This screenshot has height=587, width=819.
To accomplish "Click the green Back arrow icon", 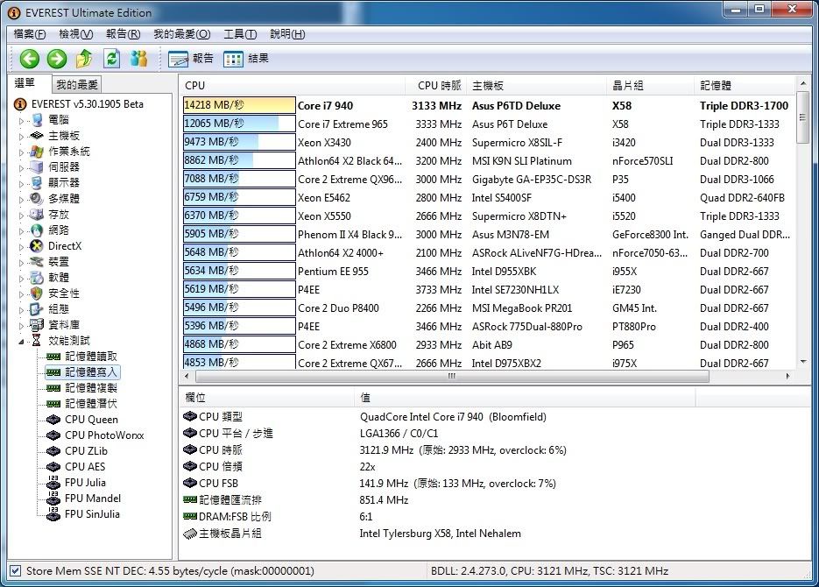I will (x=29, y=59).
